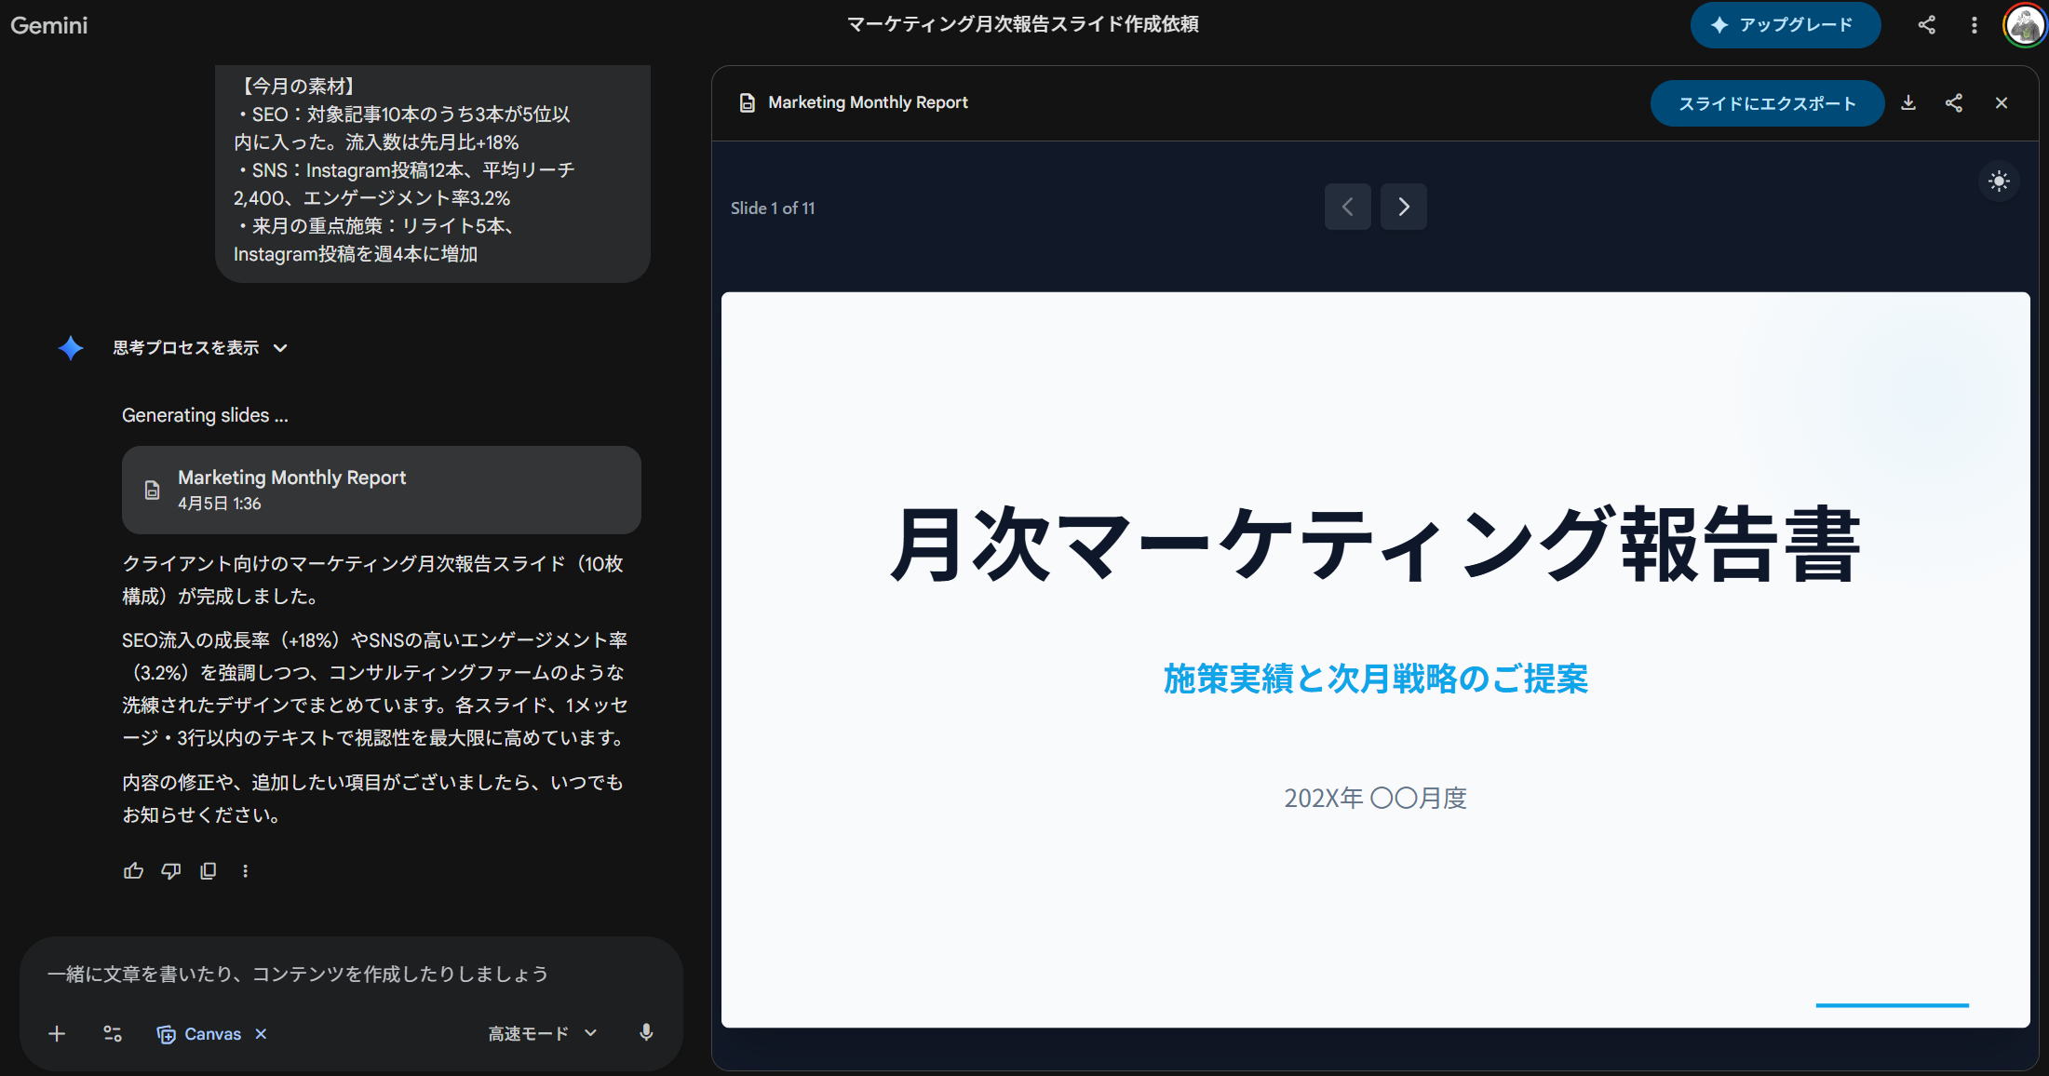Screen dimensions: 2049x1076
Task: Activate voice input with the microphone icon
Action: [646, 1033]
